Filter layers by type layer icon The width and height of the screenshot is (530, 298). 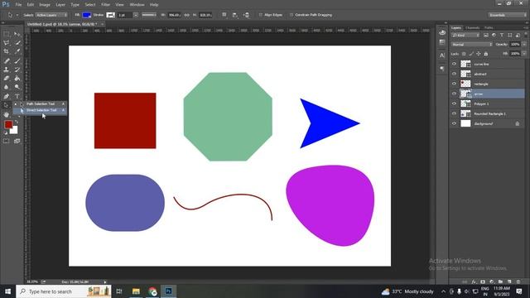[x=502, y=35]
